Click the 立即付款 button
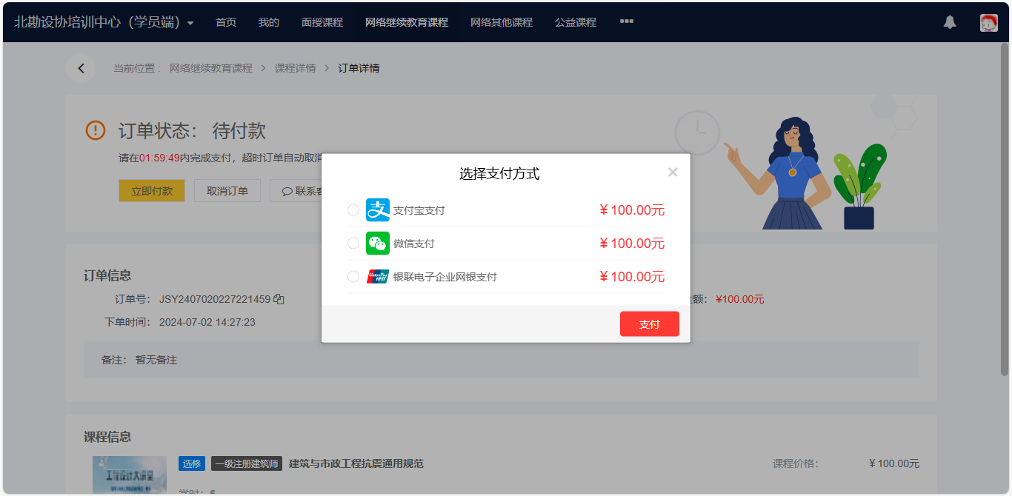 tap(152, 190)
